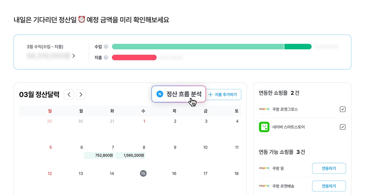Click the expense help question mark icon
Viewport: 365px width, 195px height.
coord(106,57)
